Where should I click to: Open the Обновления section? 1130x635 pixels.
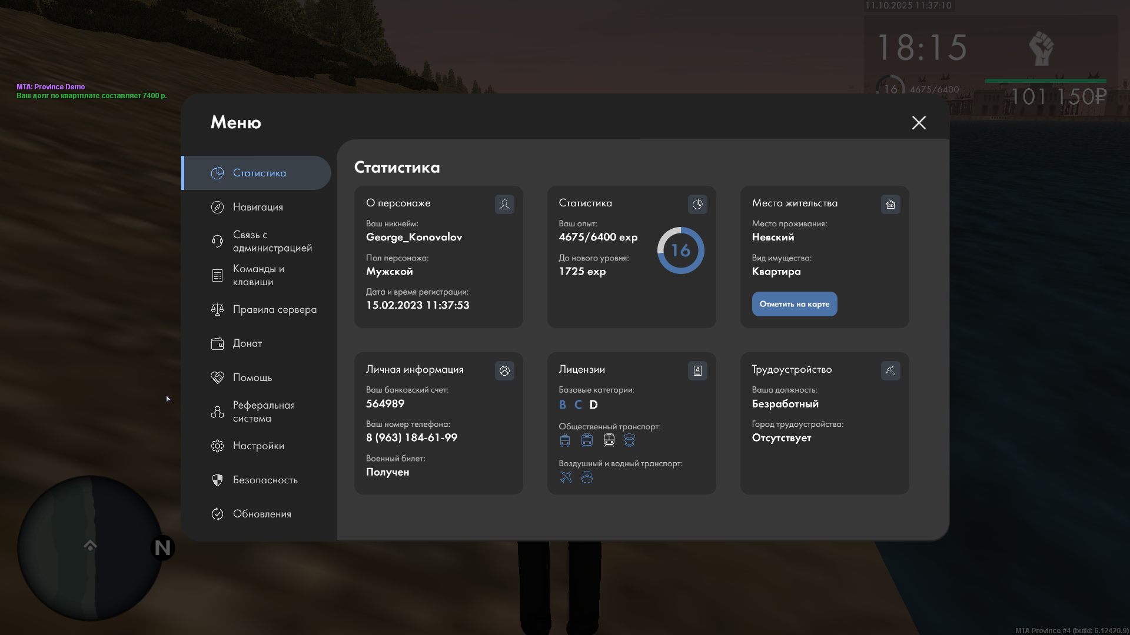click(x=262, y=514)
